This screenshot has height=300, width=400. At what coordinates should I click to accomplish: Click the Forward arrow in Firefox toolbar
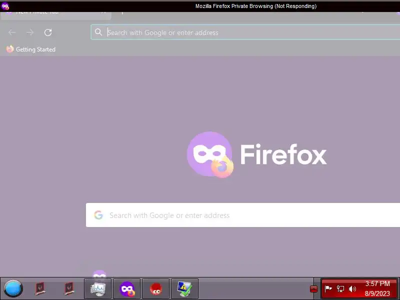tap(30, 32)
